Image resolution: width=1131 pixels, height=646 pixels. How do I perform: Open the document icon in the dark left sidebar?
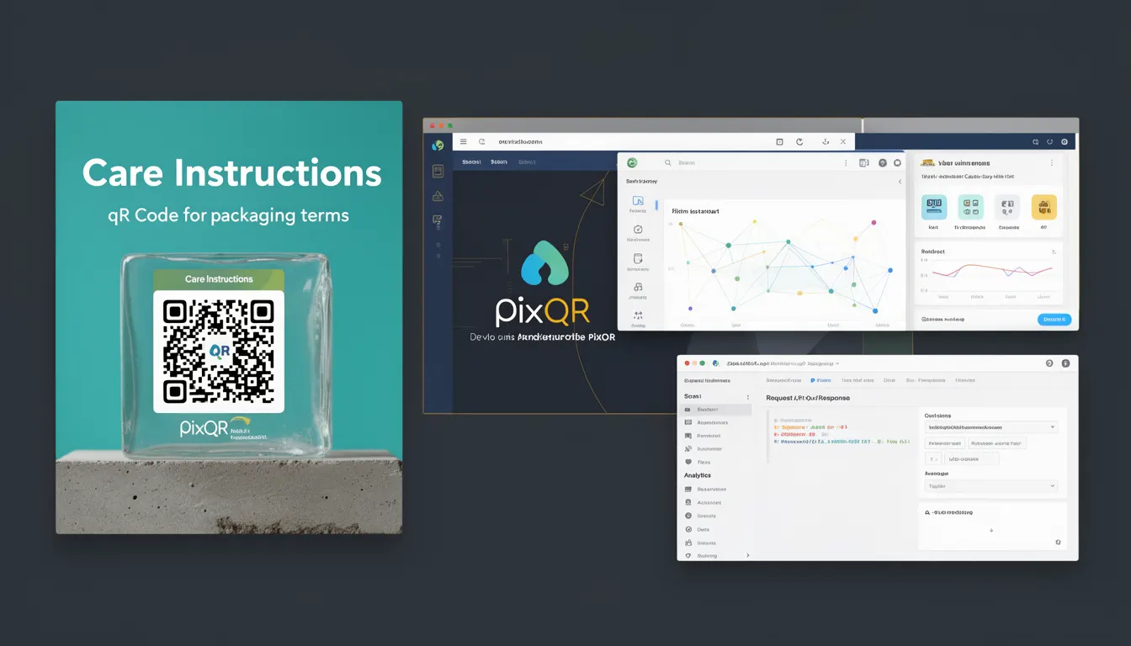(438, 171)
